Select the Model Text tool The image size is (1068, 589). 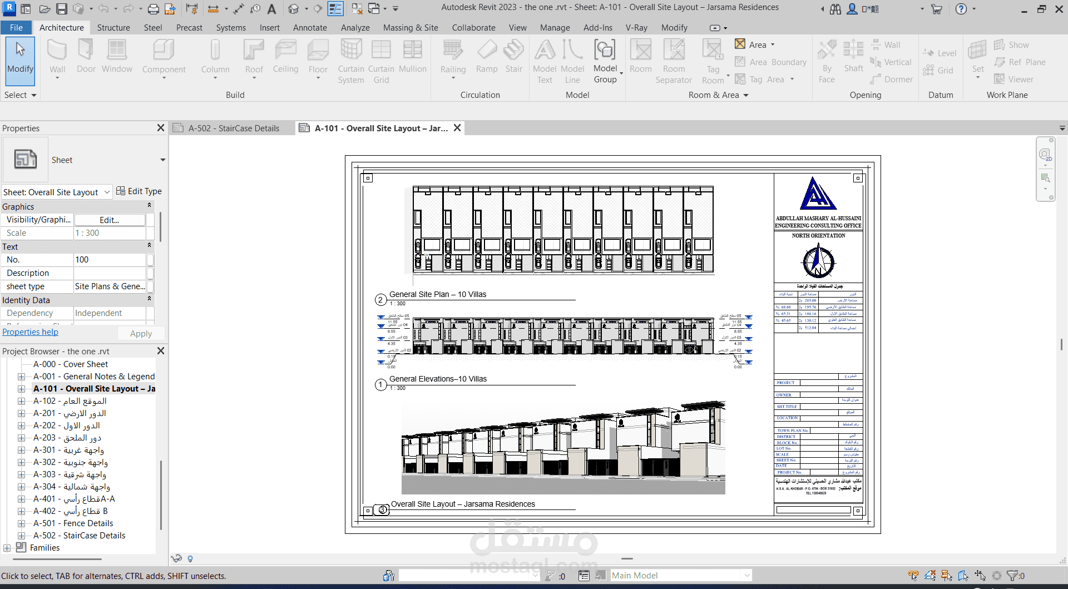coord(545,62)
